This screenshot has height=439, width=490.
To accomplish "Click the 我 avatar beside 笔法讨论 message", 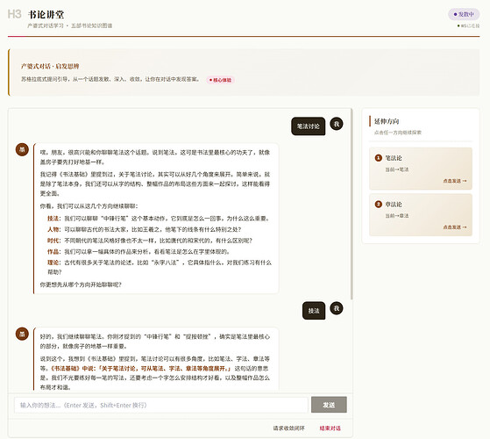I will (337, 124).
